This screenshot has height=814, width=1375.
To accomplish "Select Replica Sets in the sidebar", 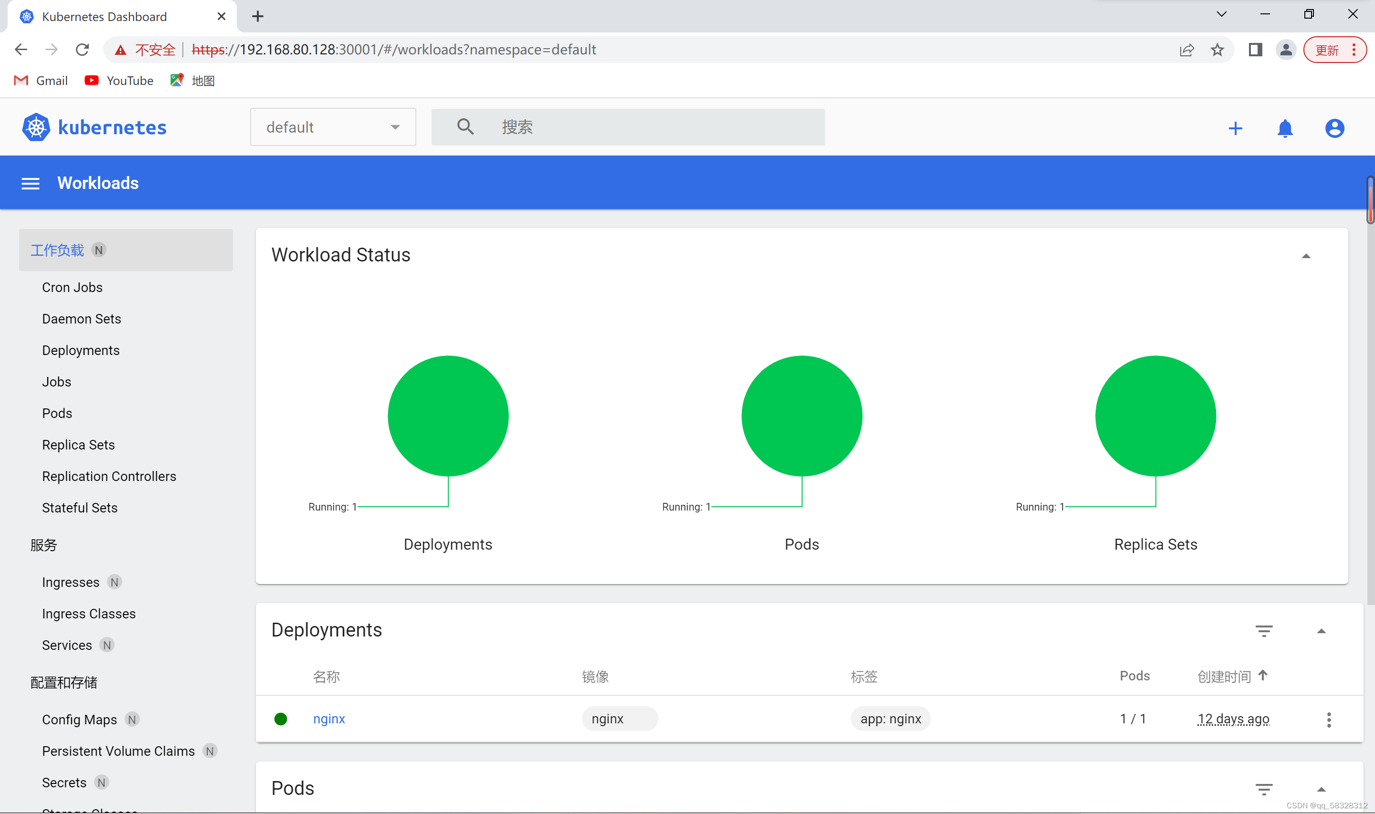I will point(78,444).
